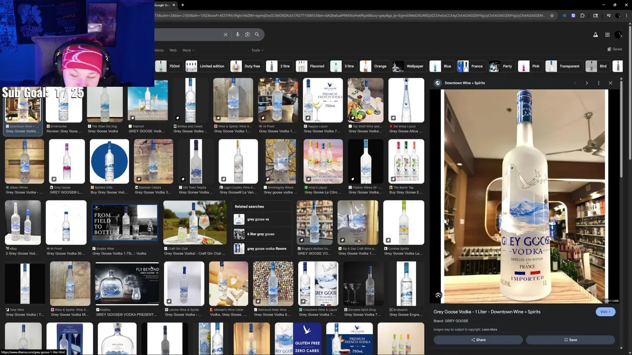632x355 pixels.
Task: Click the Share button
Action: coord(478,340)
